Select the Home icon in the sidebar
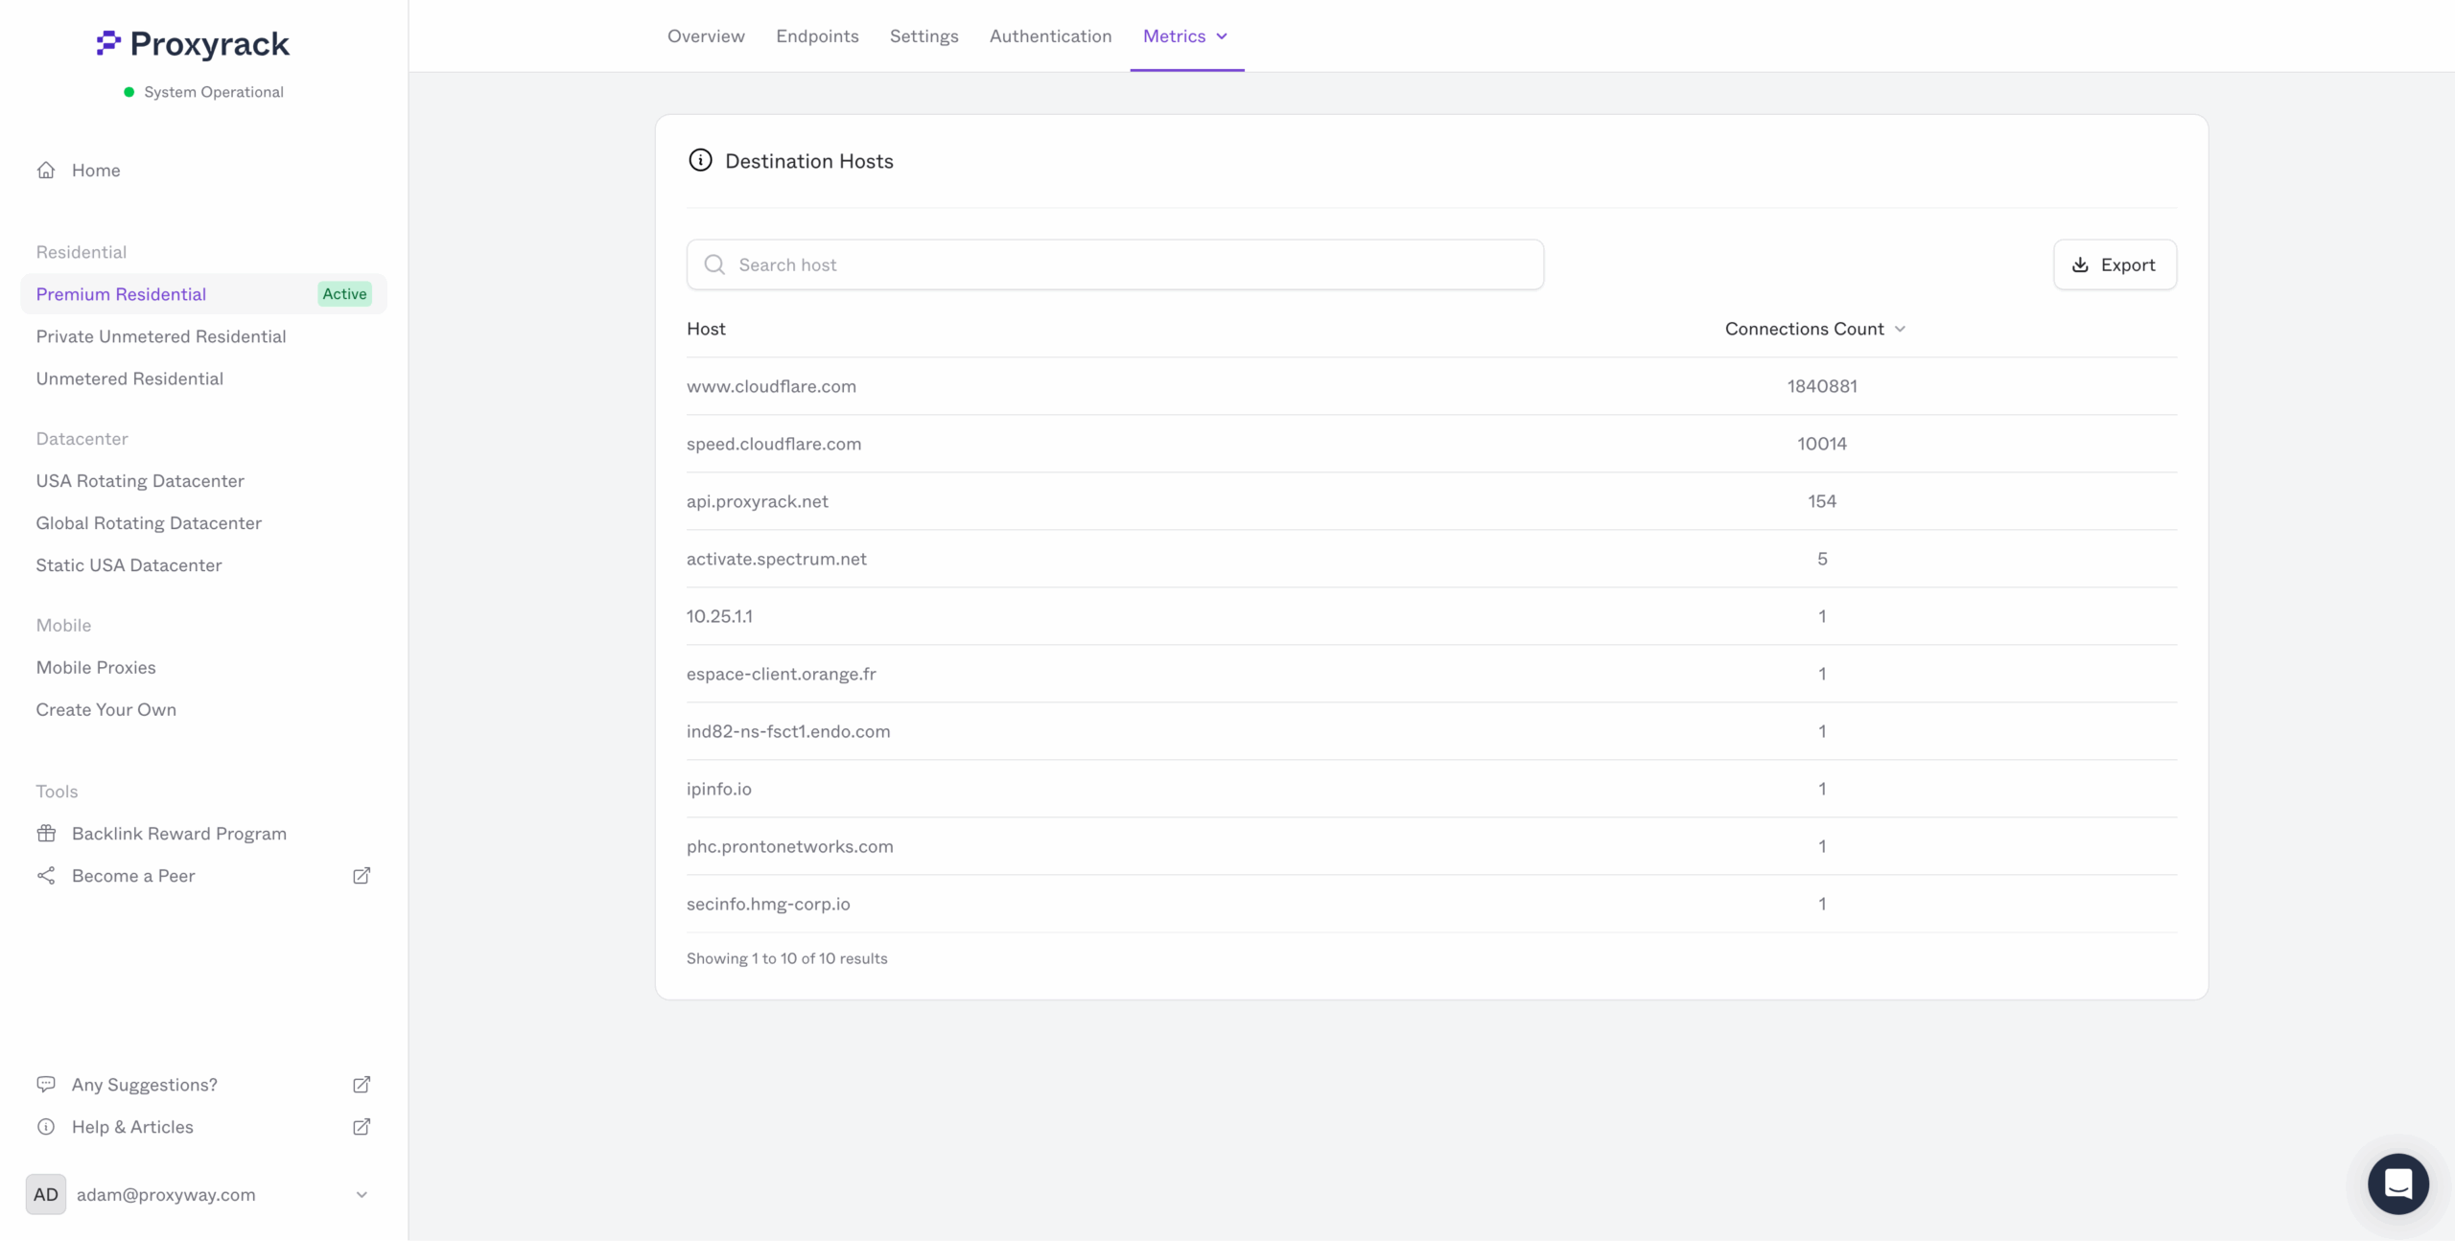The width and height of the screenshot is (2455, 1241). click(46, 170)
